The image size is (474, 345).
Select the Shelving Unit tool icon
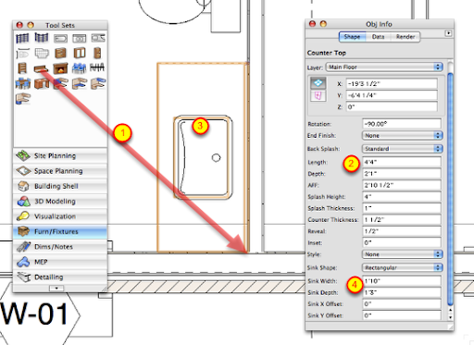click(22, 68)
